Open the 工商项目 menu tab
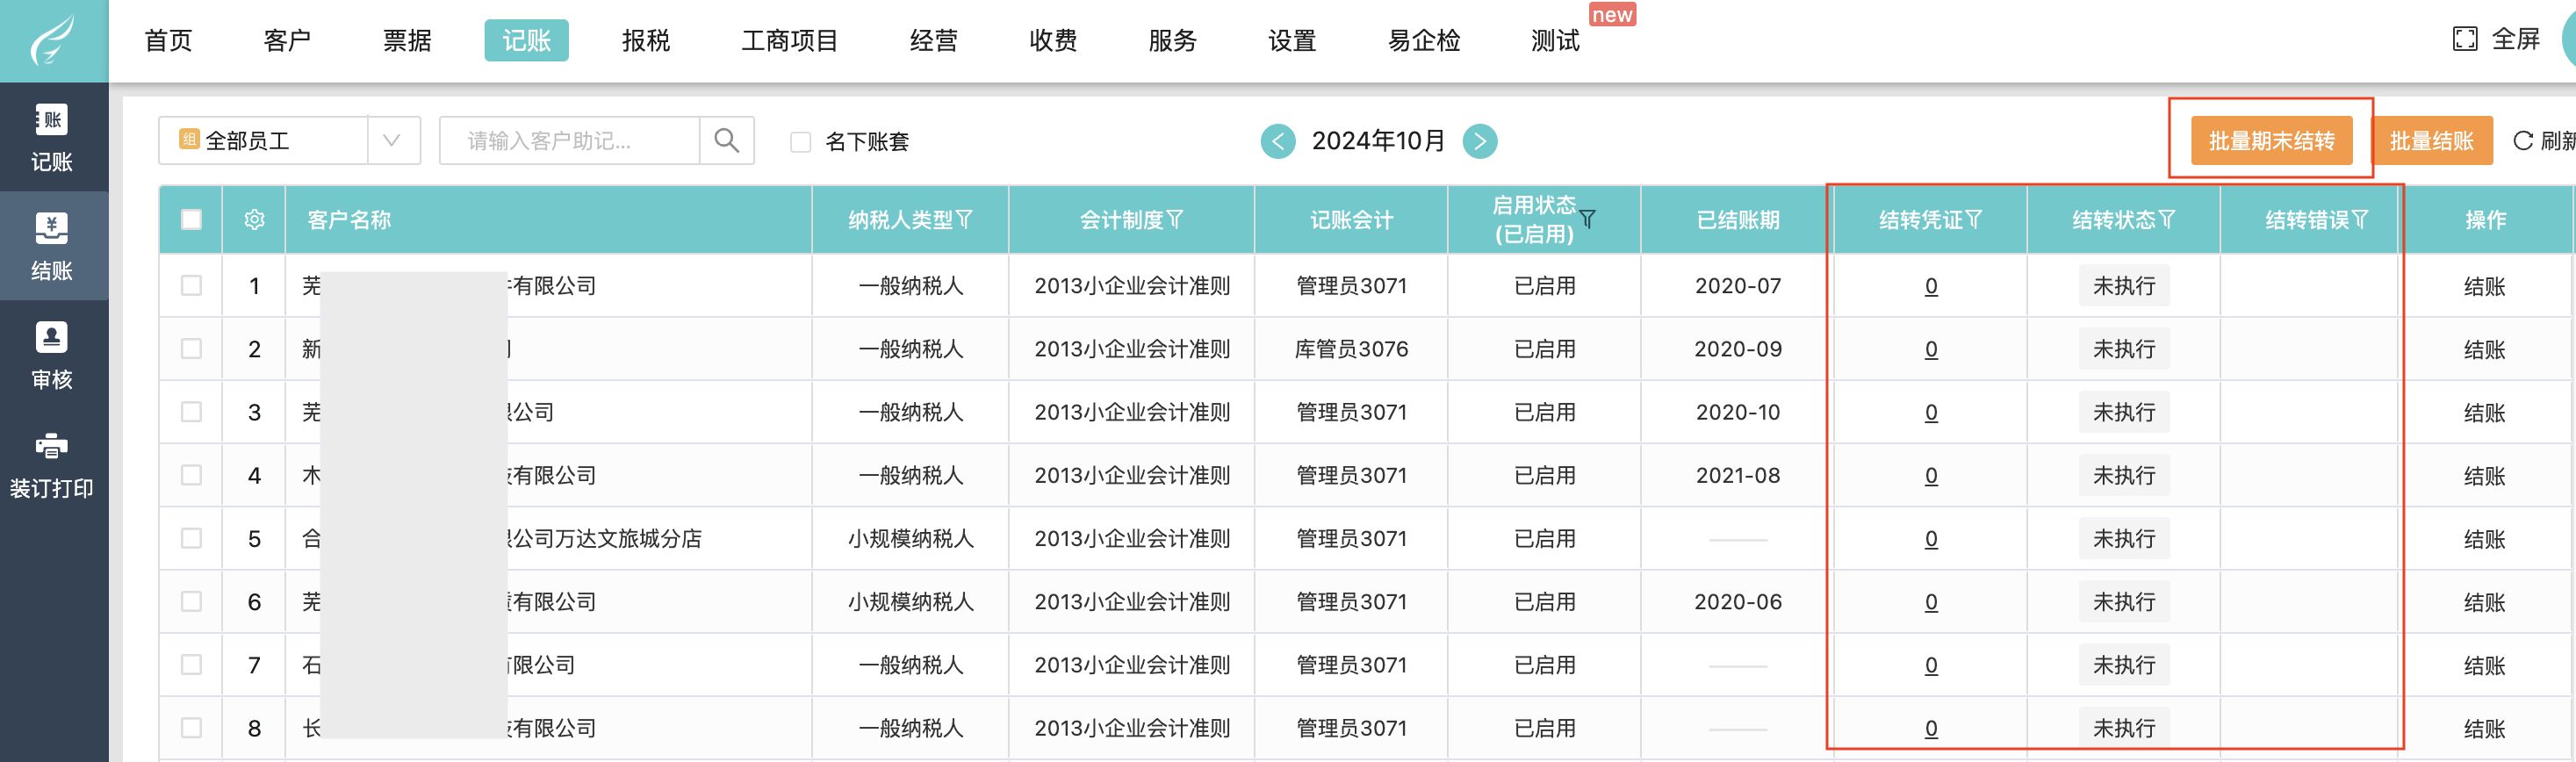The width and height of the screenshot is (2576, 762). tap(789, 41)
